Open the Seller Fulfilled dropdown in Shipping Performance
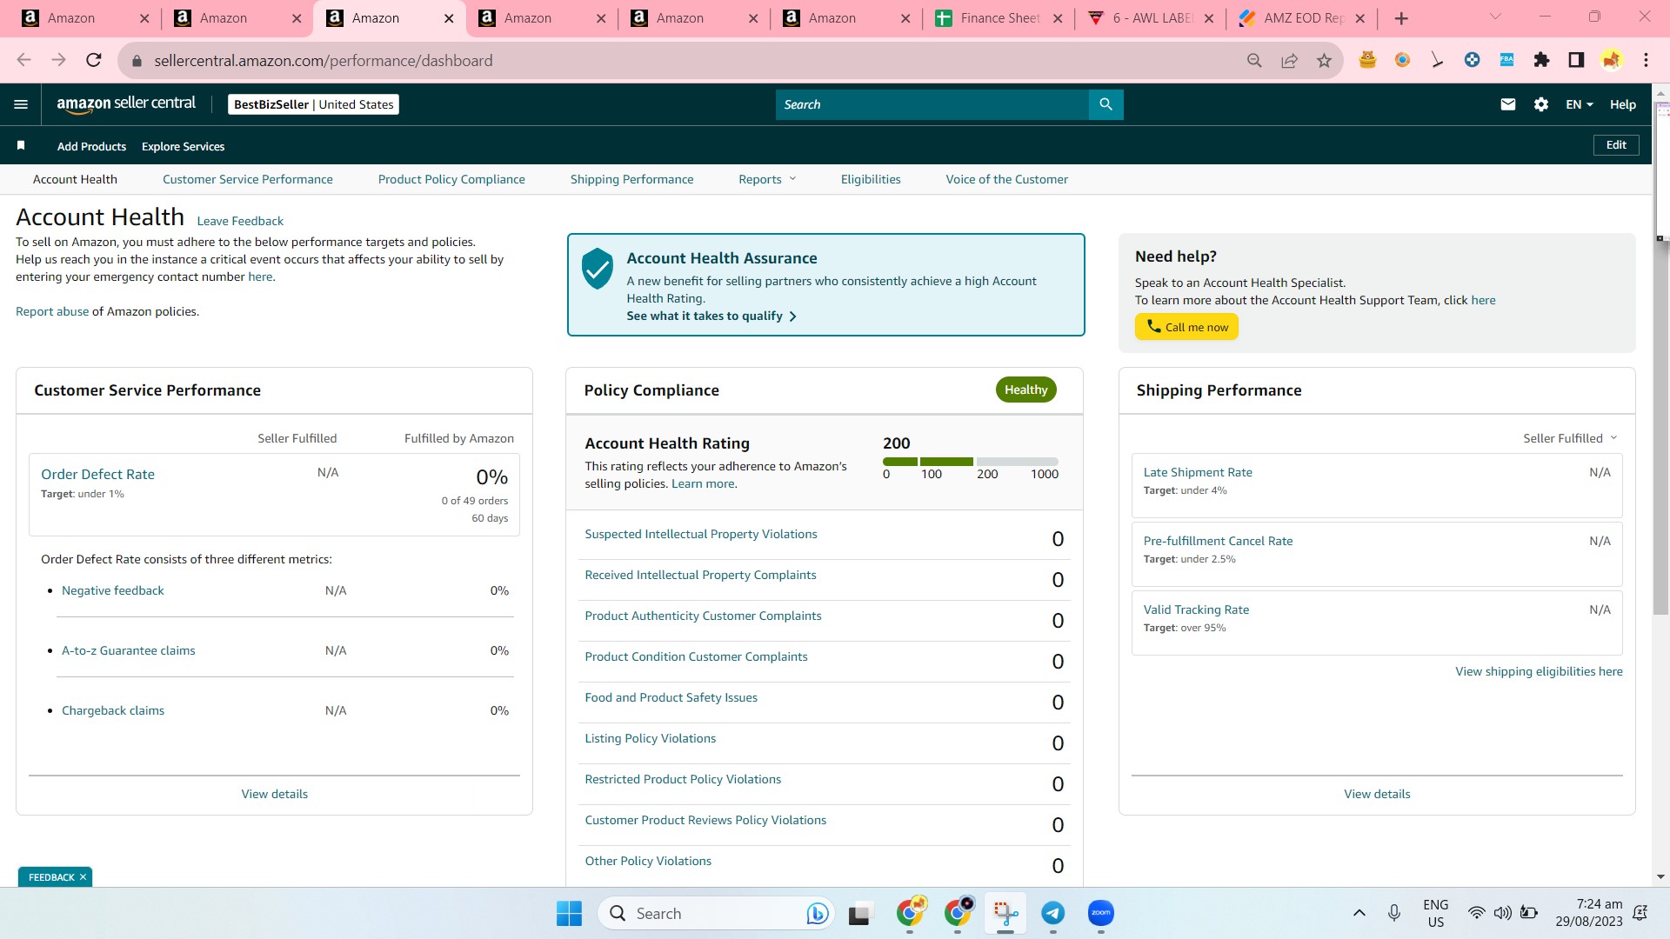The image size is (1670, 939). click(x=1570, y=438)
